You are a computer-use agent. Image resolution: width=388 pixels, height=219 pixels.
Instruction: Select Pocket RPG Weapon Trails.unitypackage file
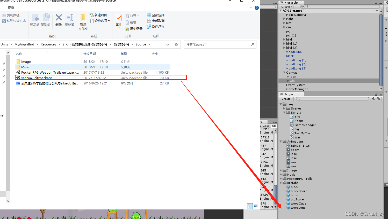click(93, 72)
